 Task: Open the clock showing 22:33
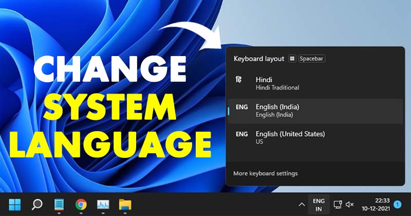[x=382, y=201]
